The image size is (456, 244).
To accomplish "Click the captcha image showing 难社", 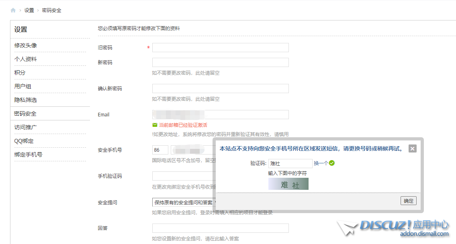I will (288, 184).
